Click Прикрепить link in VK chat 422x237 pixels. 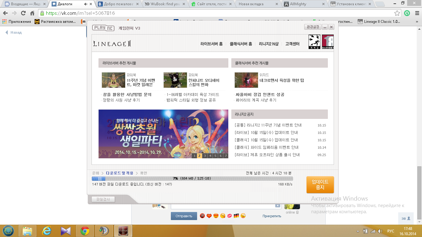click(272, 216)
